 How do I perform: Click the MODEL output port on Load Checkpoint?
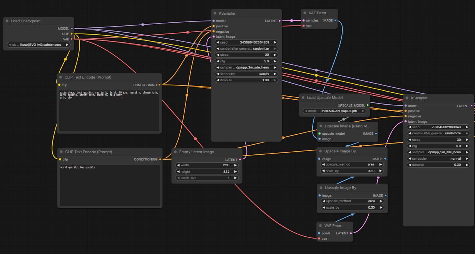[x=72, y=28]
